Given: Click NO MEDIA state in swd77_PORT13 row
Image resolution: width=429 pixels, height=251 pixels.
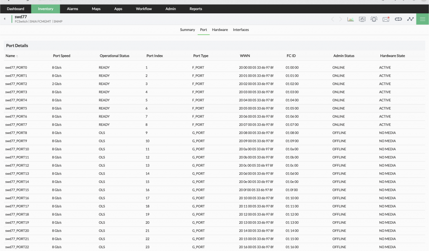Looking at the screenshot, I should pos(388,174).
